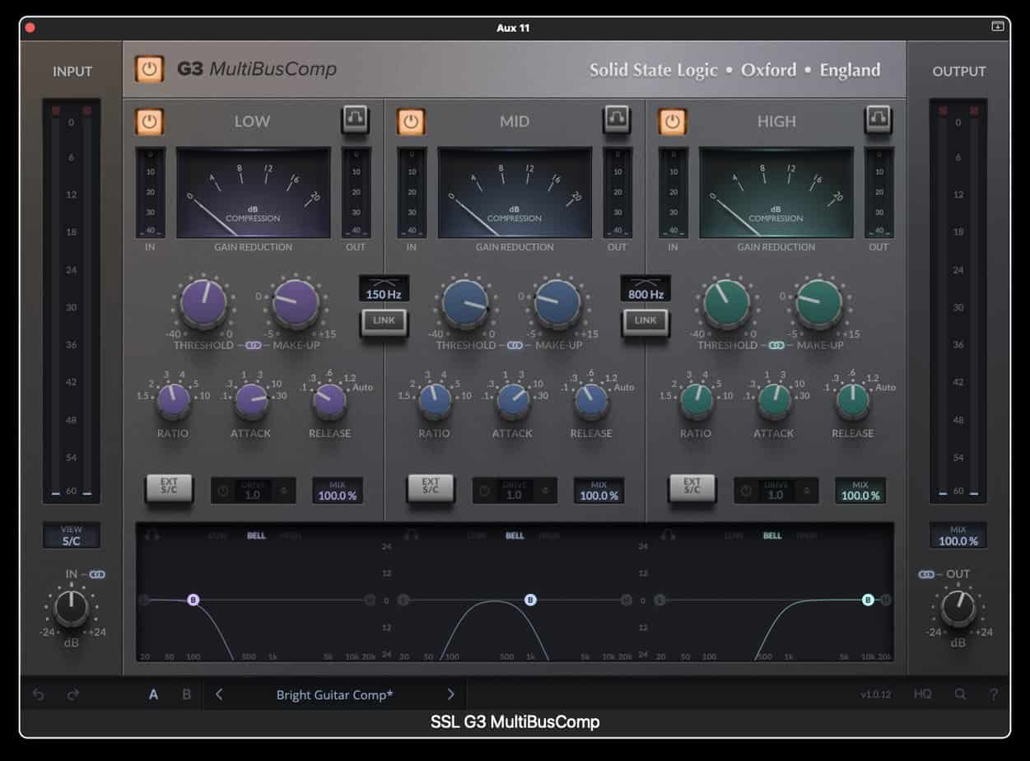
Task: Select the MID sidechain headphone listen icon
Action: pyautogui.click(x=409, y=535)
